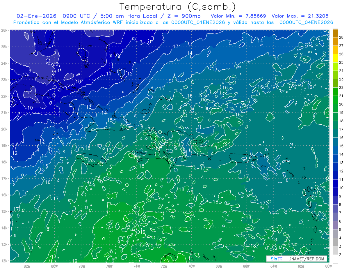Click the latitude label "19N"
The width and height of the screenshot is (349, 270).
[4, 145]
